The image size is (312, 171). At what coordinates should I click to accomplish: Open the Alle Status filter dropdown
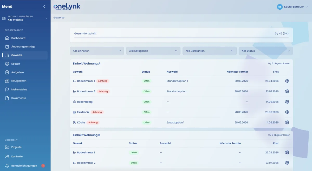click(x=266, y=51)
